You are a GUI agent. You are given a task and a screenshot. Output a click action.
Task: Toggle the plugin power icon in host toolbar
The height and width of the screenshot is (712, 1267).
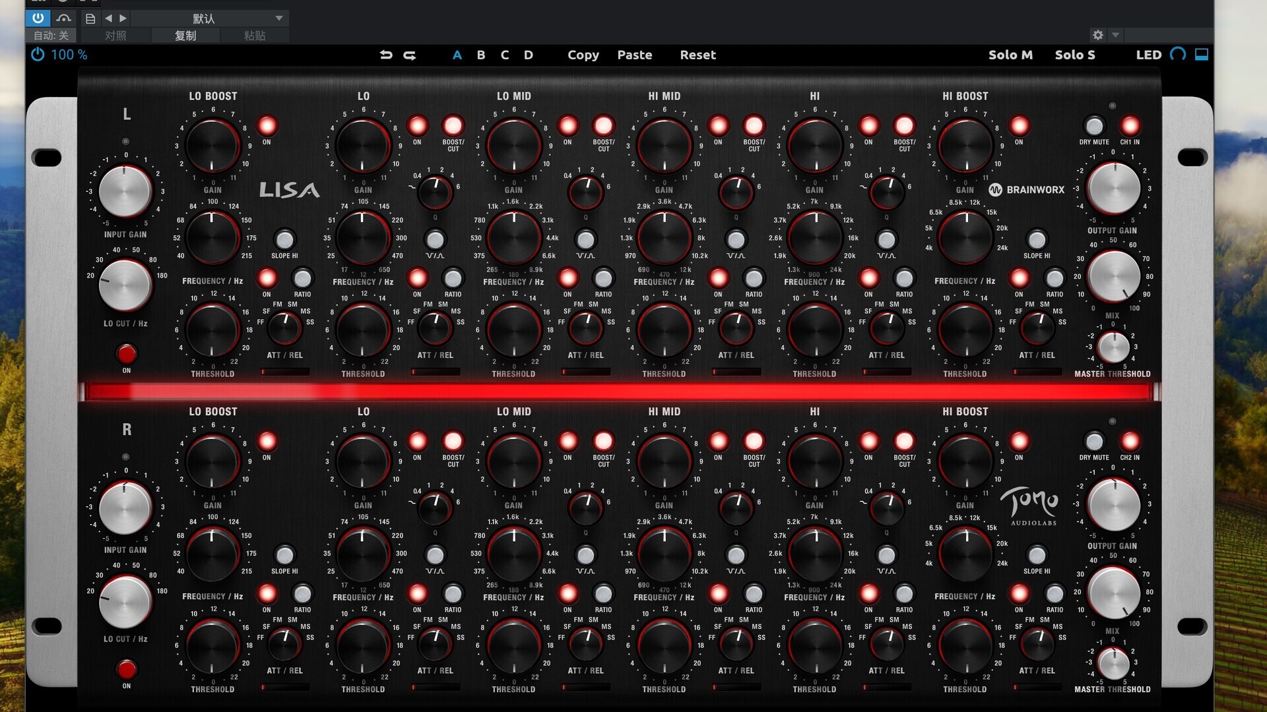click(x=38, y=18)
